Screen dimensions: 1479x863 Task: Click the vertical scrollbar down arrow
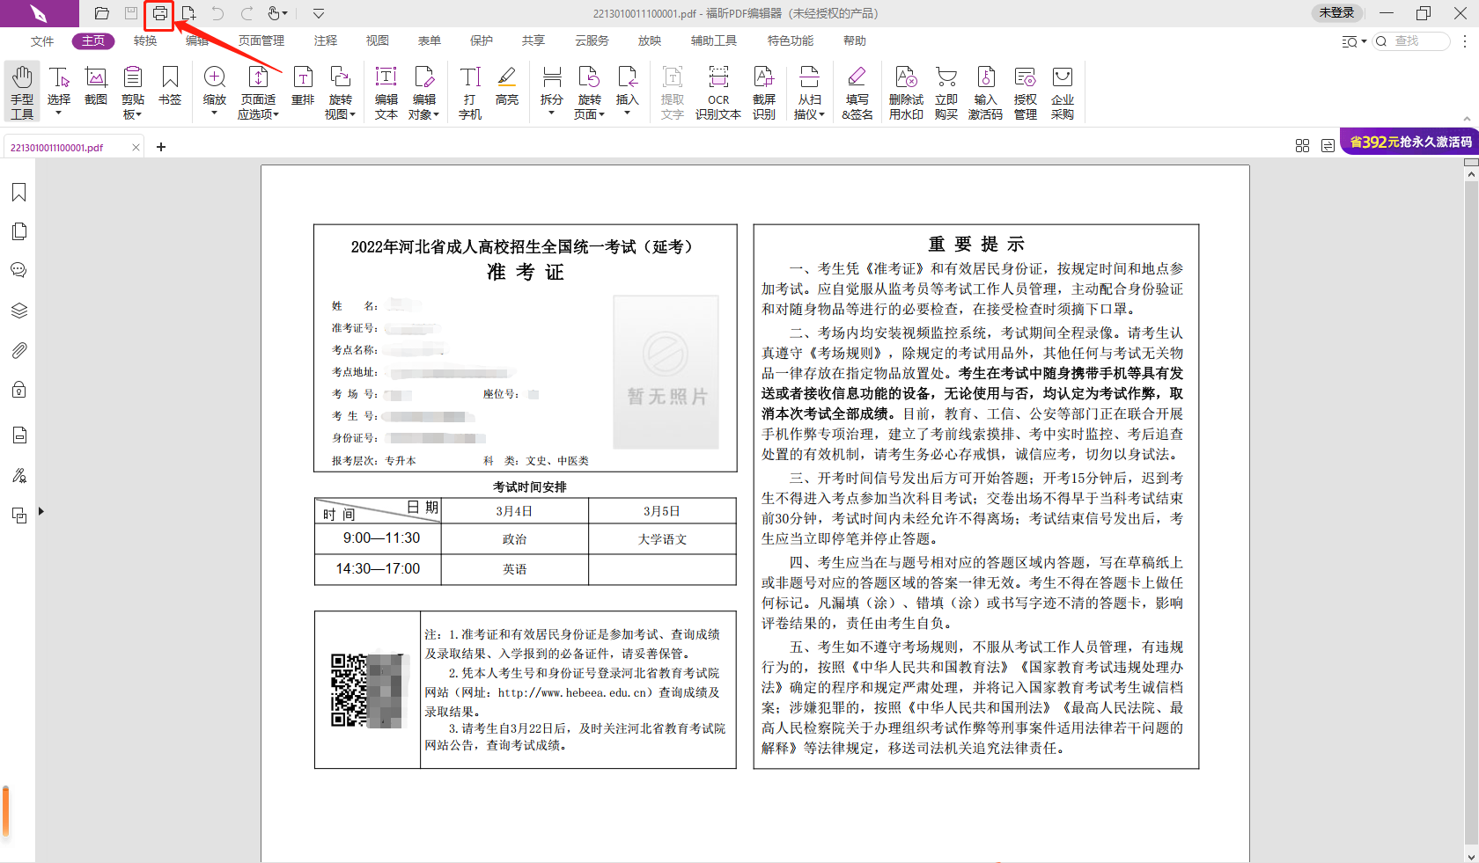[x=1471, y=857]
